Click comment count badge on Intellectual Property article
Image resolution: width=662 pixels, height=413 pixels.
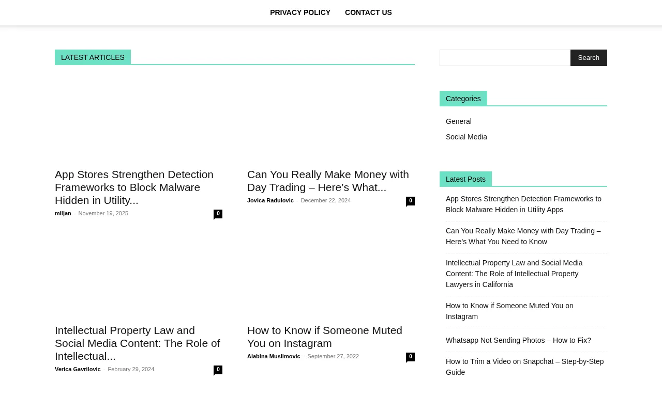pos(218,370)
